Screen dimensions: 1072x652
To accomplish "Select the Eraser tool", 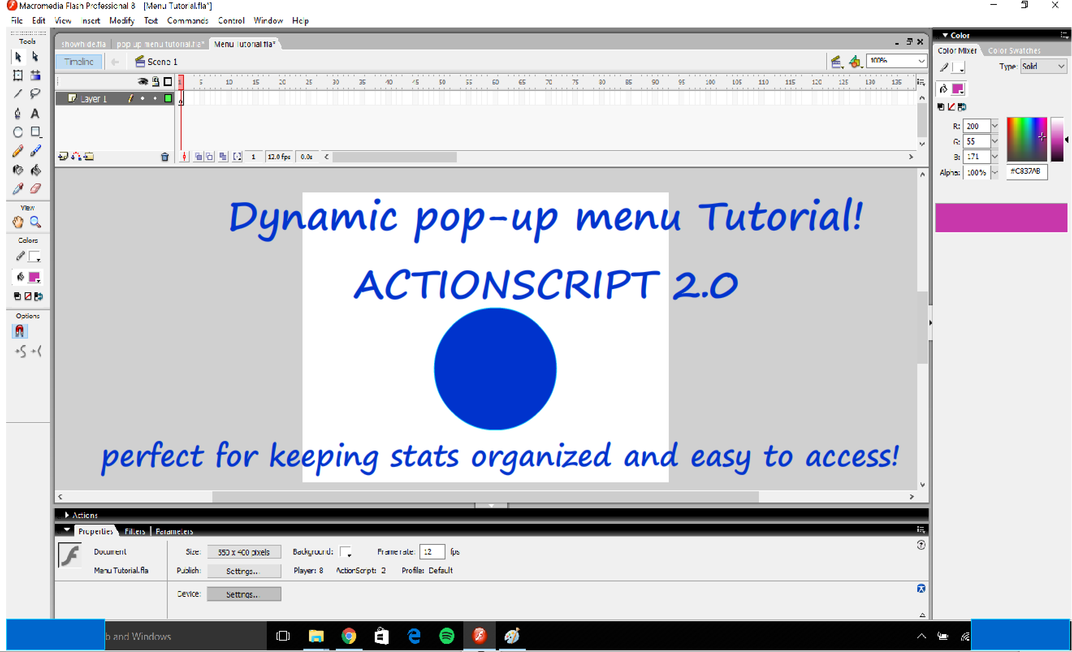I will point(35,188).
